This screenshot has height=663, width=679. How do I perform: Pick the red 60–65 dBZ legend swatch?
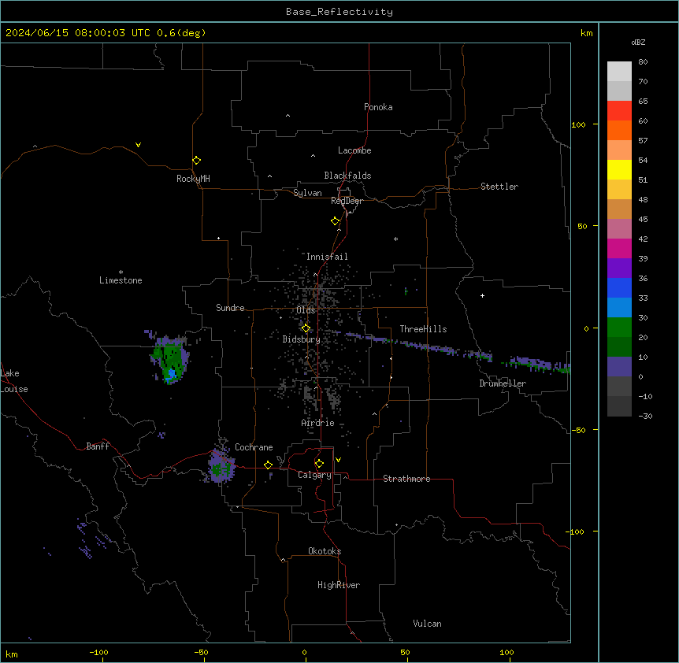point(619,111)
